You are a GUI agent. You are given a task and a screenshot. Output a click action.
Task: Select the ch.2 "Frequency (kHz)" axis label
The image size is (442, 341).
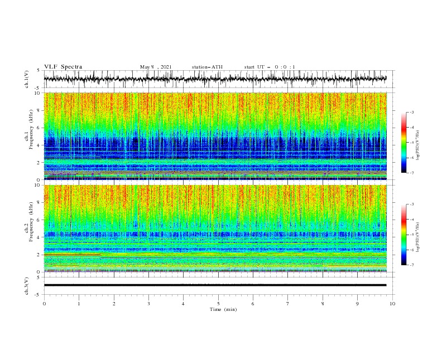[x=31, y=222]
